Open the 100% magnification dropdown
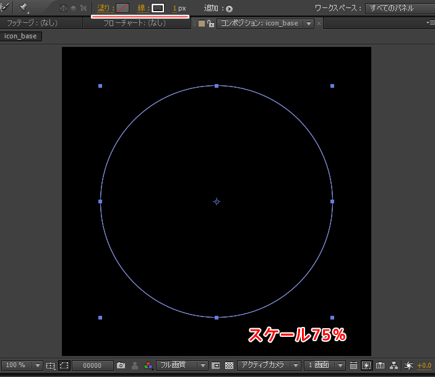Screen dimensions: 435x377 [x=22, y=365]
